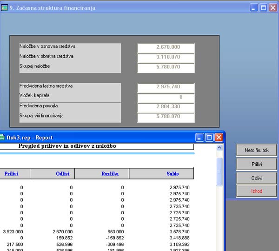The image size is (279, 251).
Task: Minimize the Začasna struktura financiranja window
Action: click(x=254, y=7)
